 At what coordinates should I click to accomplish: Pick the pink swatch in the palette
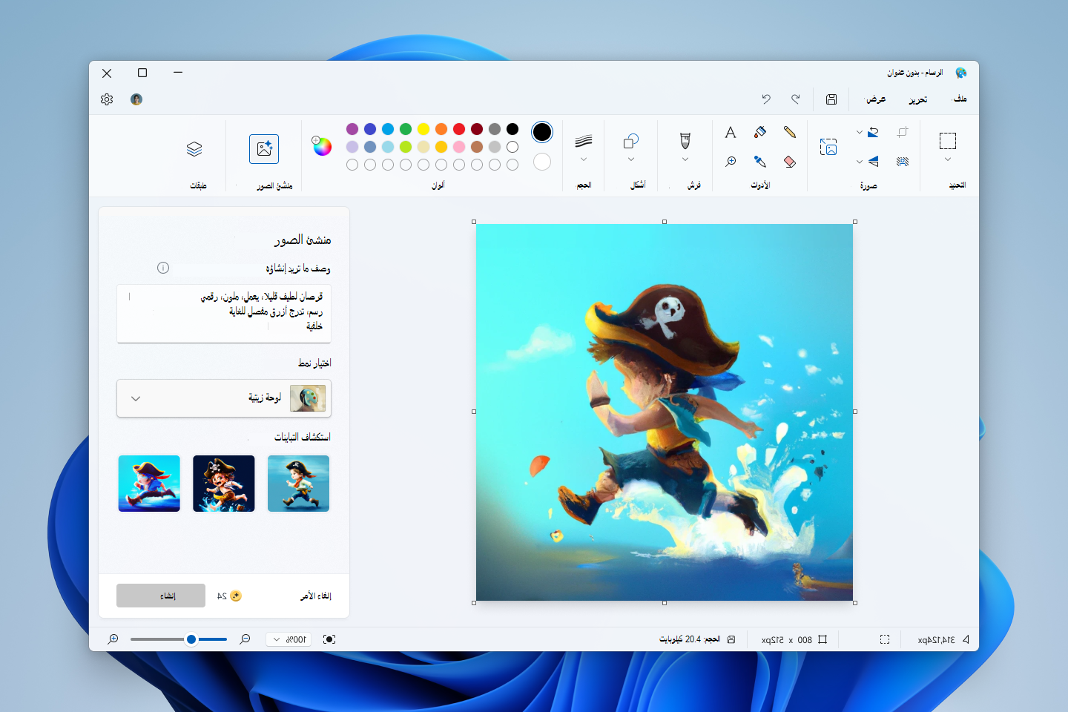pyautogui.click(x=459, y=147)
